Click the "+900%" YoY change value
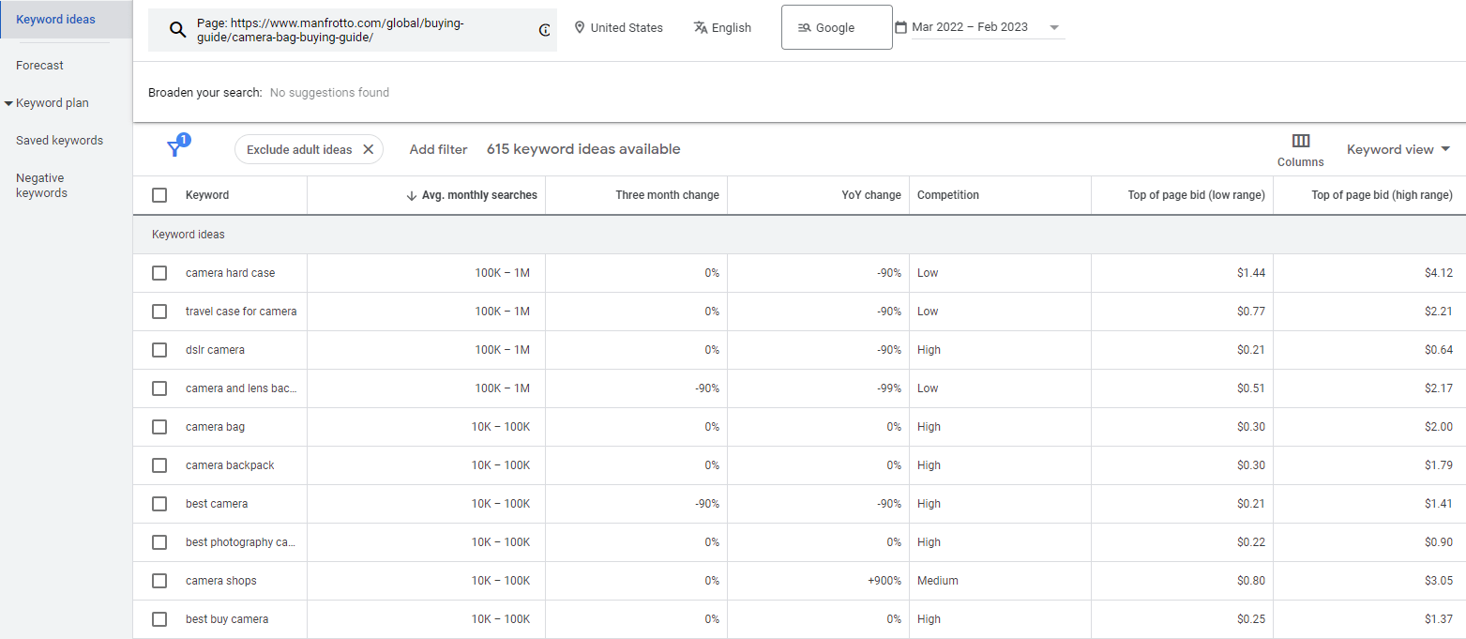 [884, 581]
